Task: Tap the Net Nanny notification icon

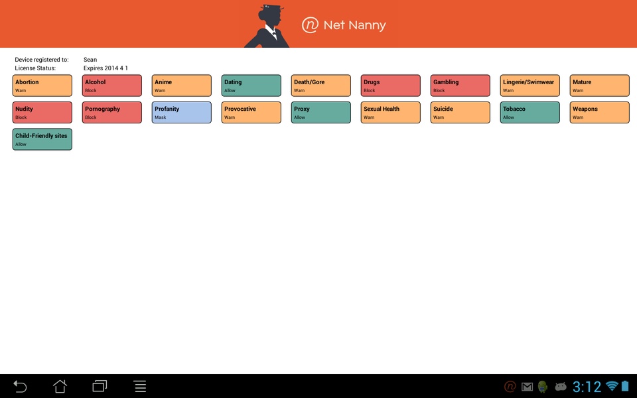Action: point(510,387)
